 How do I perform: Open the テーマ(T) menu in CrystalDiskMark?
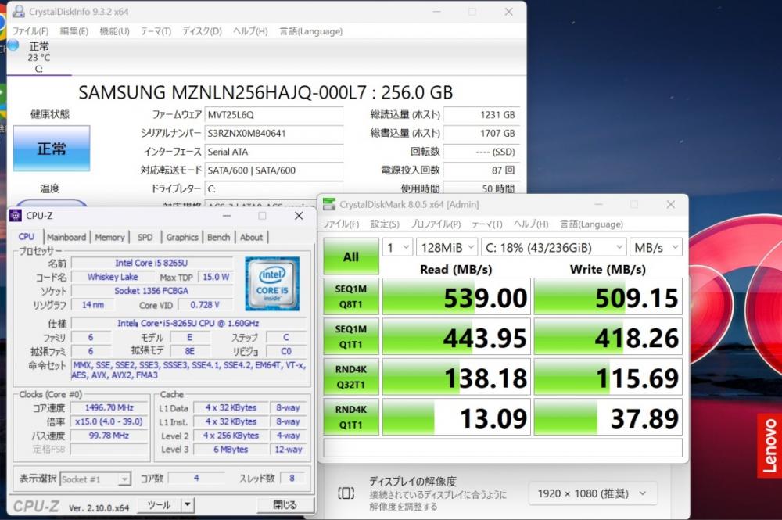tap(486, 224)
